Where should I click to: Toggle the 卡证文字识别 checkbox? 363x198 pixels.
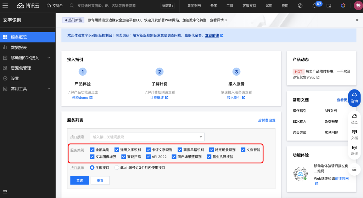[x=148, y=150]
